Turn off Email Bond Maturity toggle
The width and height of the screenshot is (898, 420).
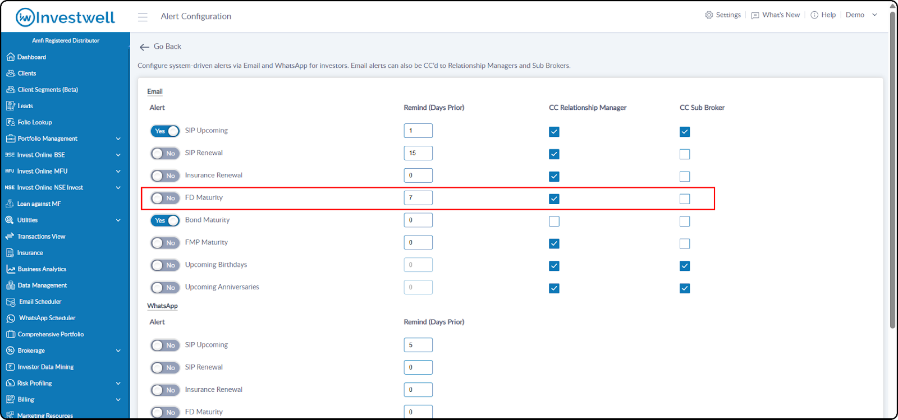point(165,220)
